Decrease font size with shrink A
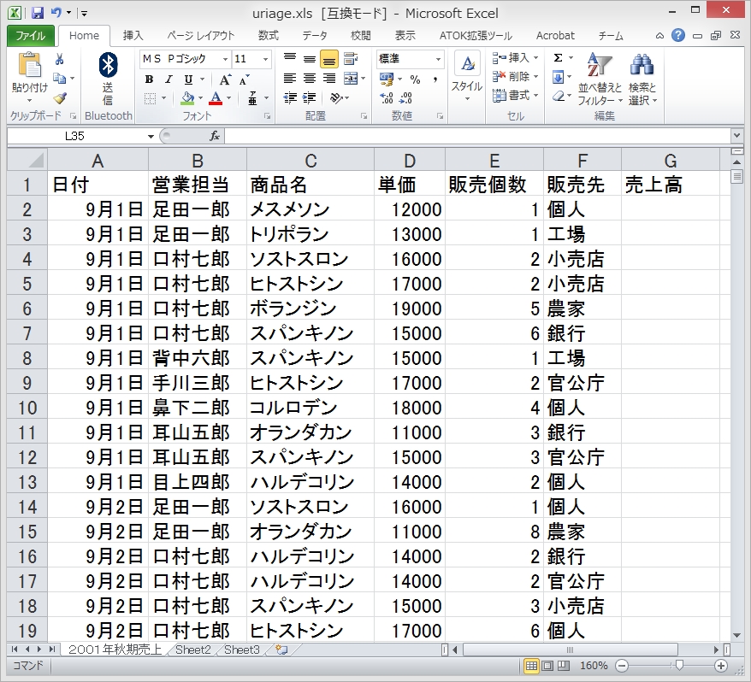The width and height of the screenshot is (751, 682). click(x=244, y=80)
